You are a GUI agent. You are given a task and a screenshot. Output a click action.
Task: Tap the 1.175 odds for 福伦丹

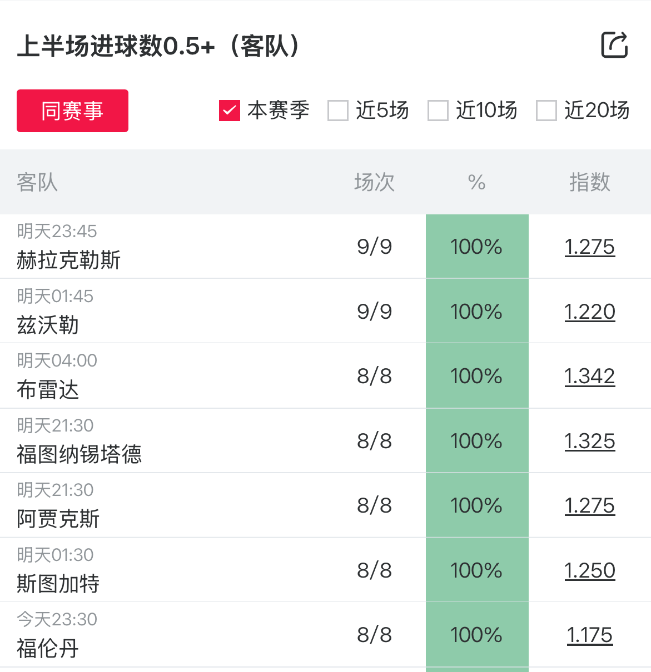tap(589, 635)
